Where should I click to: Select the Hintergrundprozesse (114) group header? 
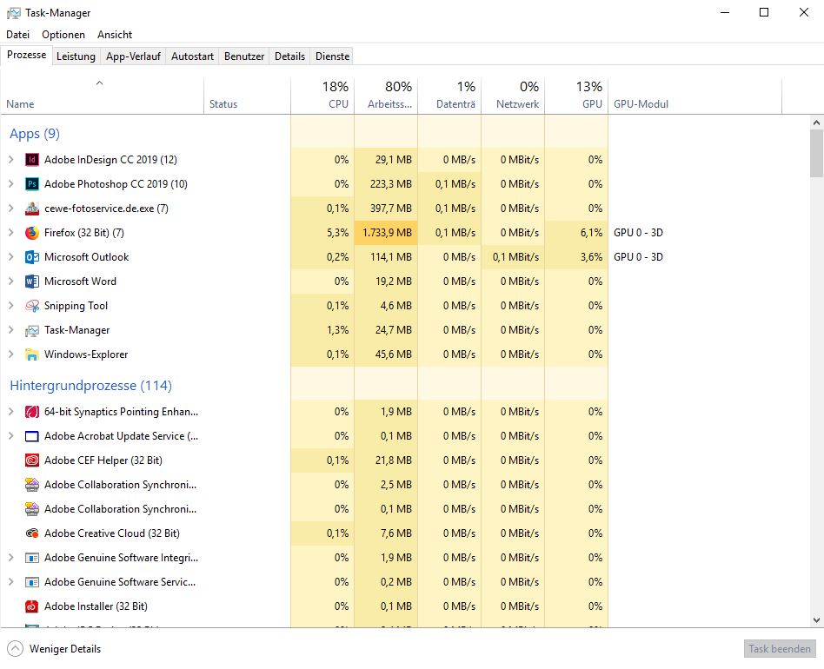pyautogui.click(x=90, y=386)
